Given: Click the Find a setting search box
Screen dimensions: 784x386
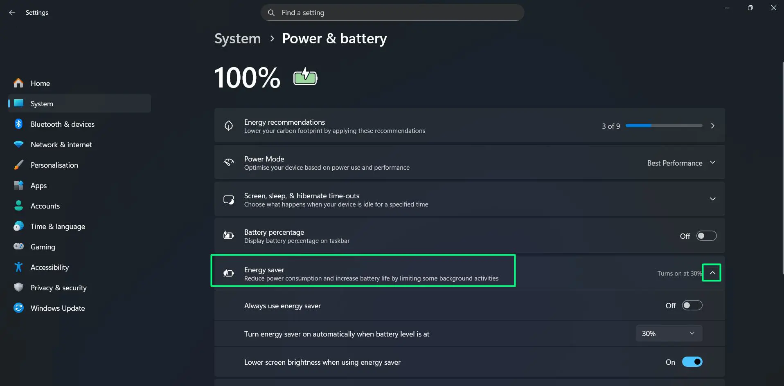Looking at the screenshot, I should [x=392, y=12].
